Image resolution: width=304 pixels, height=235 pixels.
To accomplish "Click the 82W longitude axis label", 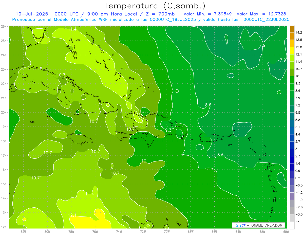I will 24,231.
